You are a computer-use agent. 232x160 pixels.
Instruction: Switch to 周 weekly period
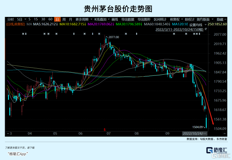[64, 19]
